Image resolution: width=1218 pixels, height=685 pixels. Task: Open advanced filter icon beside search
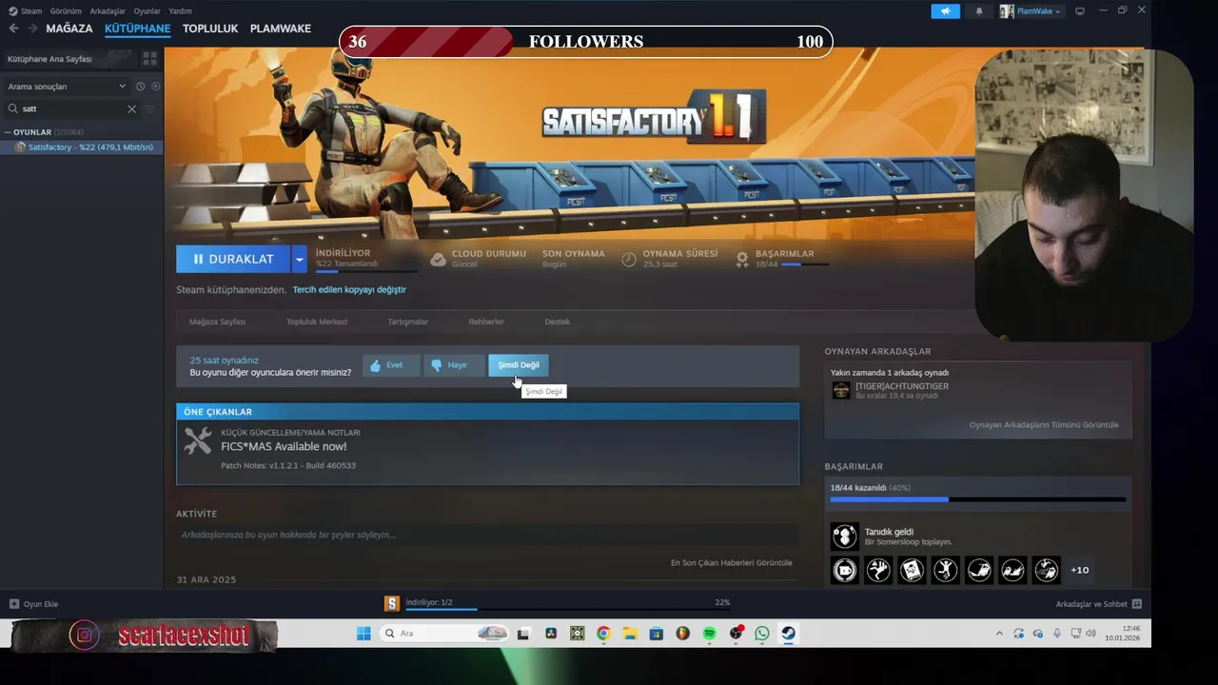(149, 108)
